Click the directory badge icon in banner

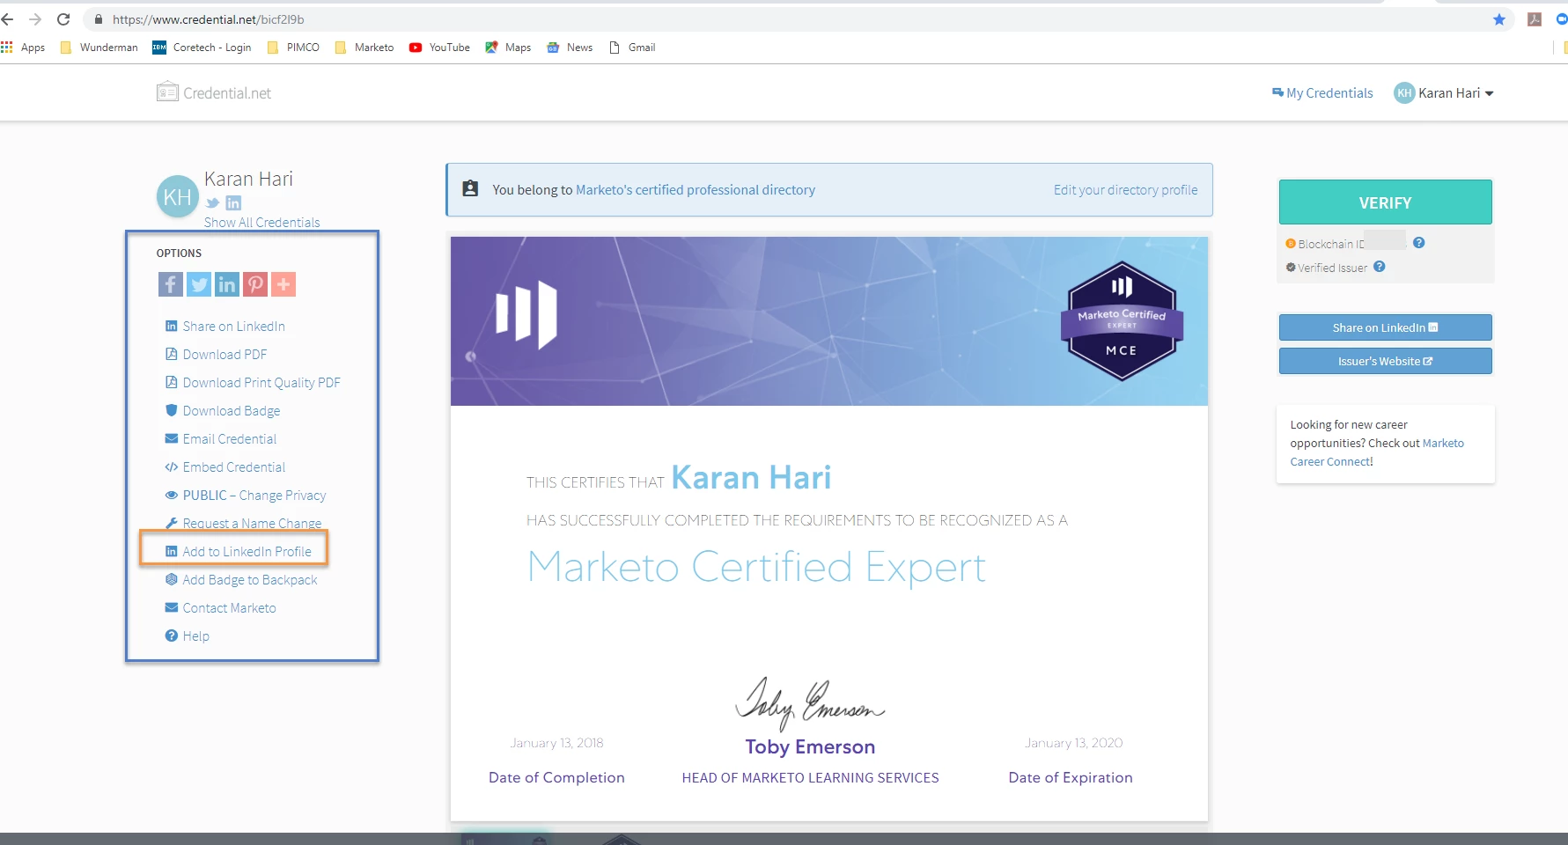pyautogui.click(x=470, y=189)
